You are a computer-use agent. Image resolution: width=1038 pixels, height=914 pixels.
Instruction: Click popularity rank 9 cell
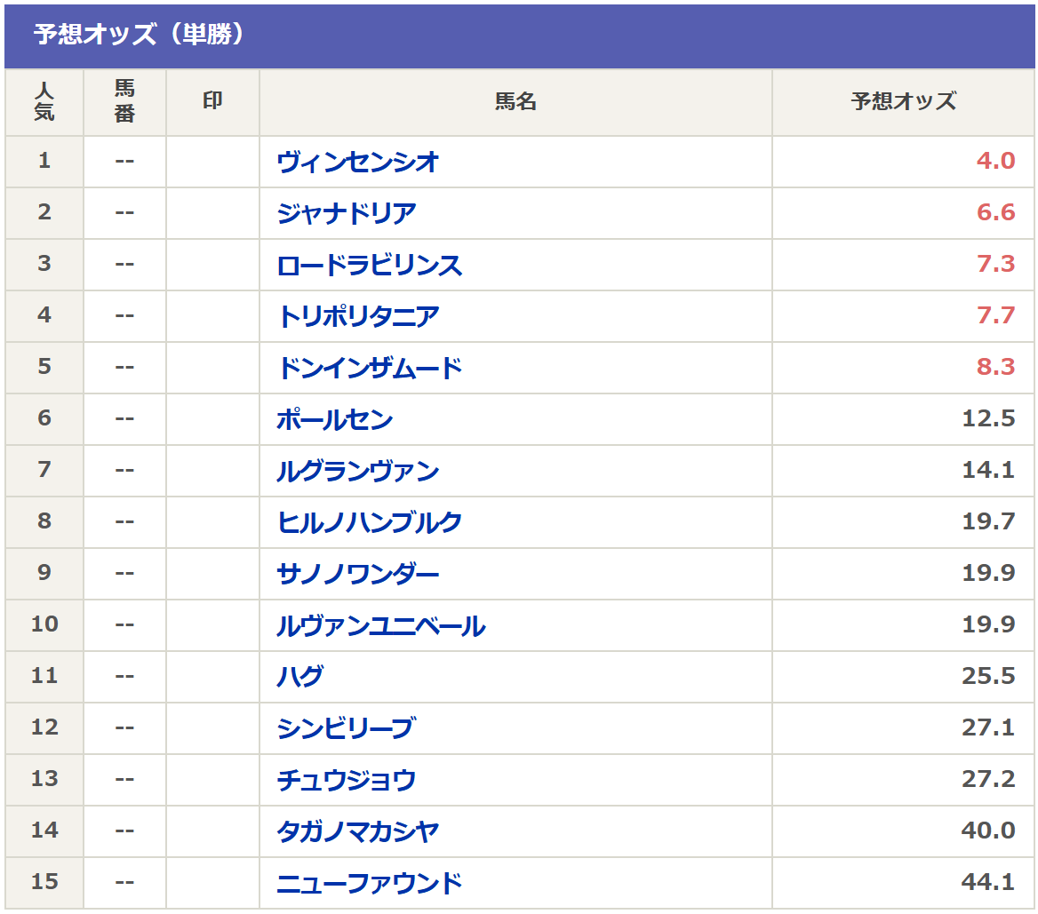[x=44, y=573]
